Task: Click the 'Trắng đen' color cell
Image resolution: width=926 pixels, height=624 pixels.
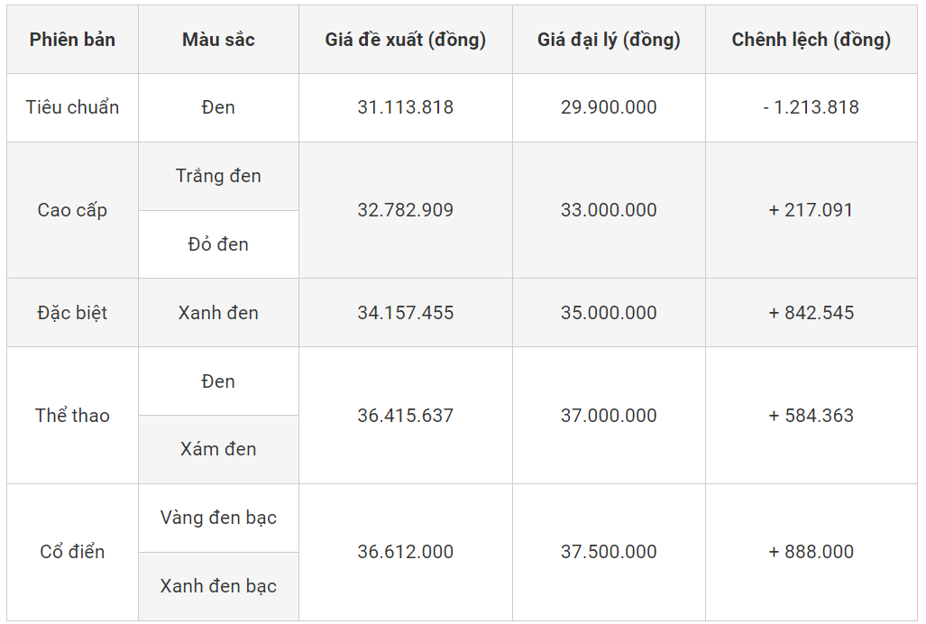Action: pyautogui.click(x=218, y=176)
